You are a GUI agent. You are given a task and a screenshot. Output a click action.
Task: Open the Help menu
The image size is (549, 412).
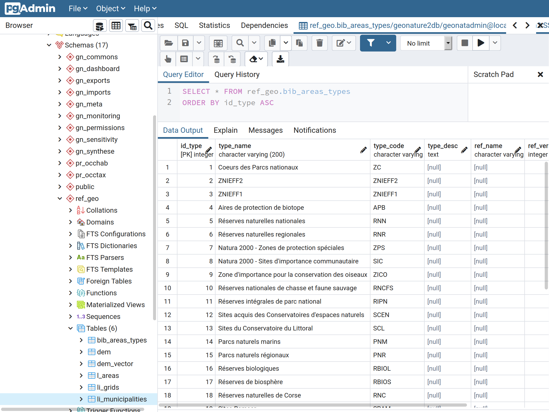coord(145,9)
